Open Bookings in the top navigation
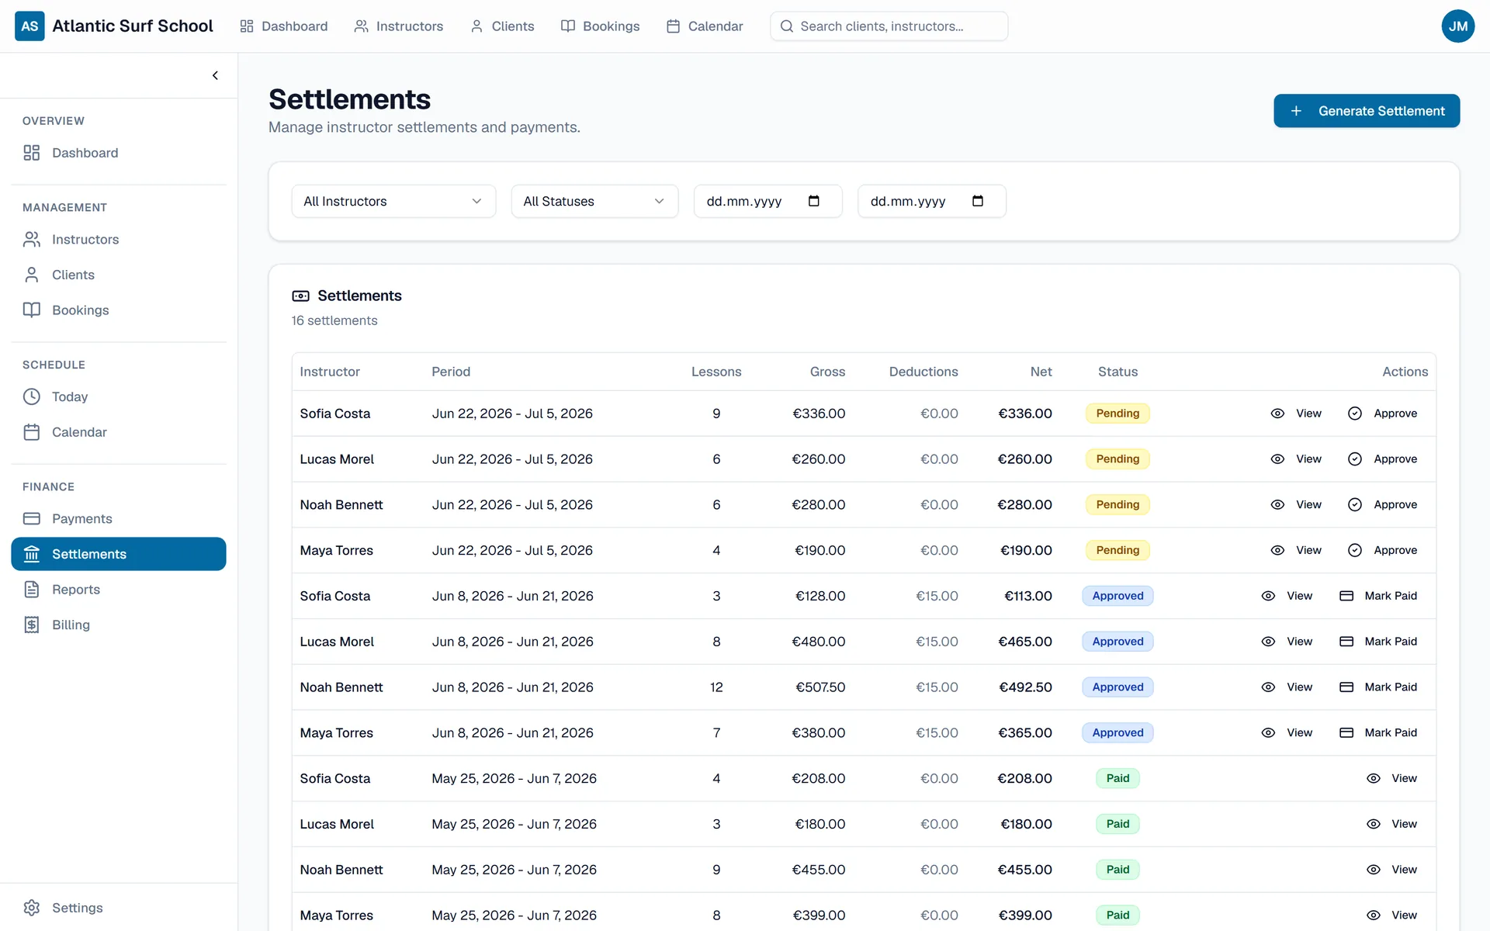This screenshot has height=931, width=1490. pos(600,26)
